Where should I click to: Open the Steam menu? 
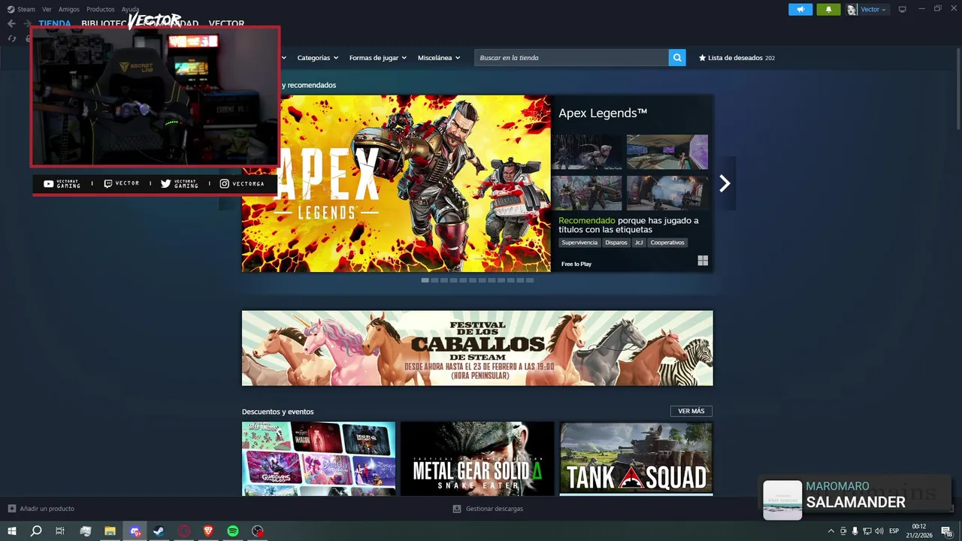[21, 10]
